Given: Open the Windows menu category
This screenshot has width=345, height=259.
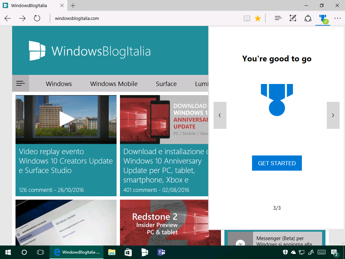Looking at the screenshot, I should tap(59, 84).
